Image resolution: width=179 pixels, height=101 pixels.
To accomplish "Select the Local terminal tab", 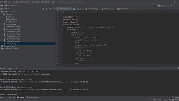I will (9, 68).
